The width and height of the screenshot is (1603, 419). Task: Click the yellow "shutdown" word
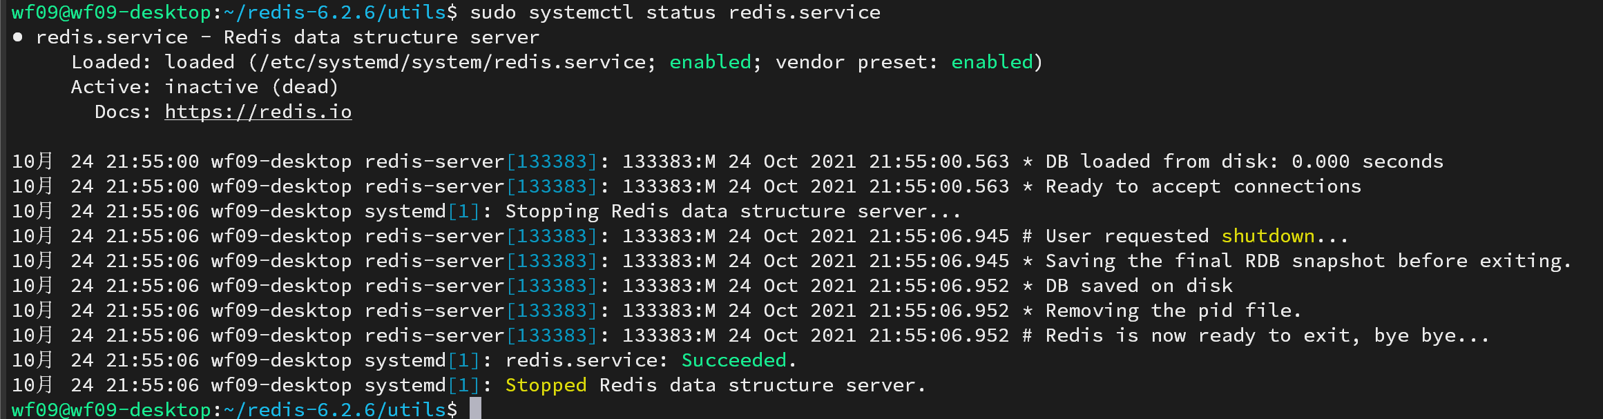tap(1268, 236)
